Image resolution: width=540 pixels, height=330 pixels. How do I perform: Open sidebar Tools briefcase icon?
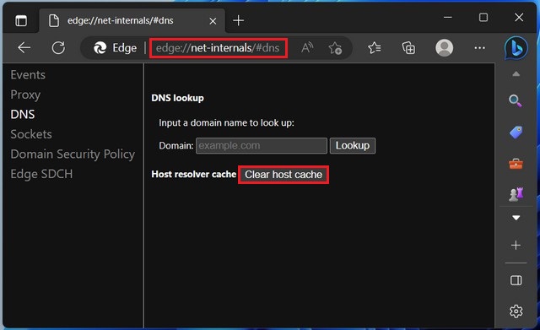point(516,164)
